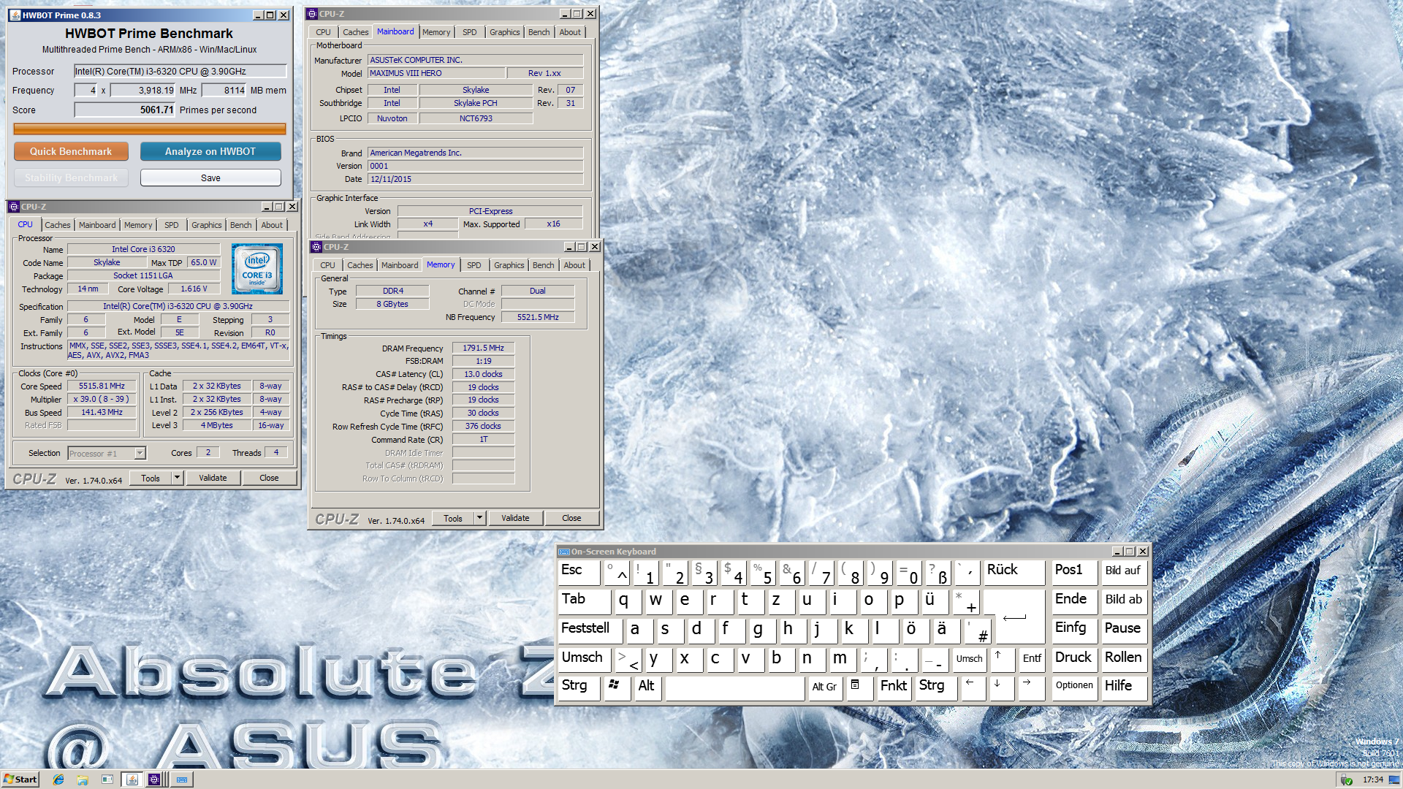1403x789 pixels.
Task: Click the Frequency MHz field 3,918.19
Action: point(143,91)
